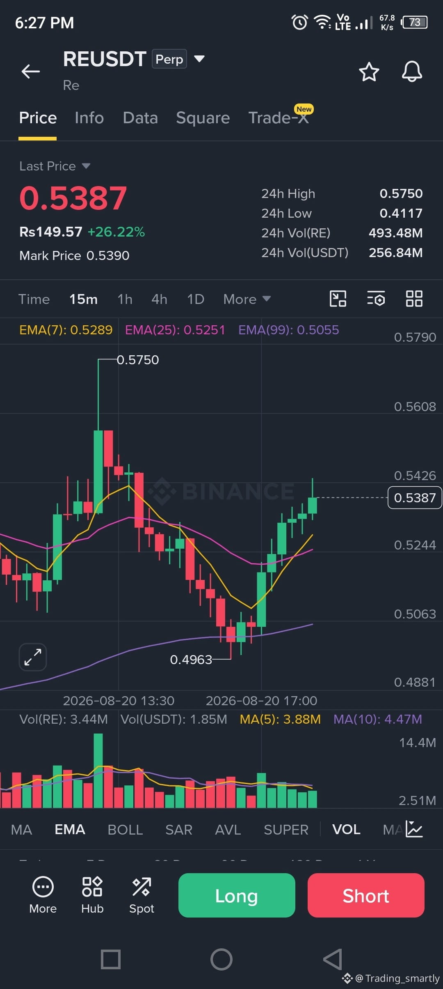443x989 pixels.
Task: Tap the alarm icon in status bar
Action: (299, 22)
